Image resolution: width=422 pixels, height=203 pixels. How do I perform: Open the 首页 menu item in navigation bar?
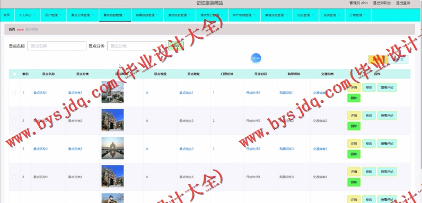pos(7,15)
